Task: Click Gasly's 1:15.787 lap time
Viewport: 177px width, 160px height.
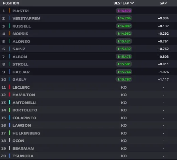Action: (x=124, y=79)
